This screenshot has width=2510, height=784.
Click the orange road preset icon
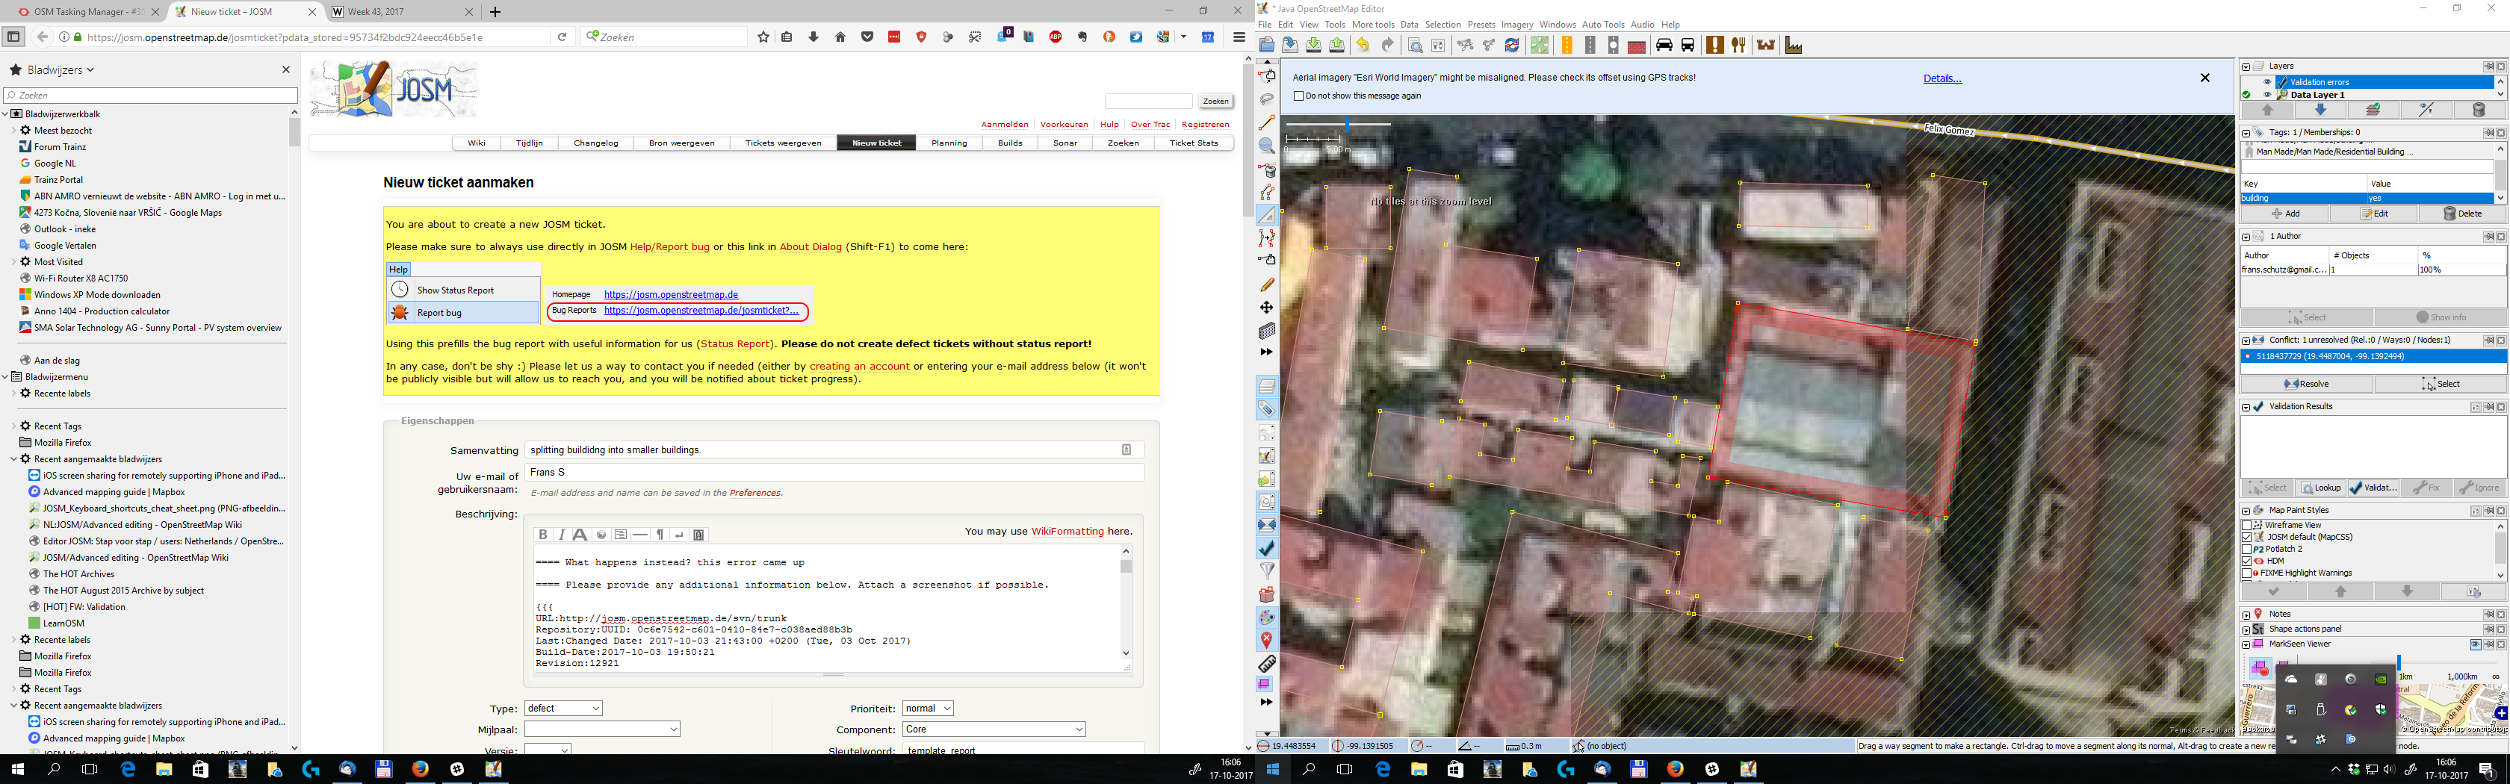click(1567, 45)
